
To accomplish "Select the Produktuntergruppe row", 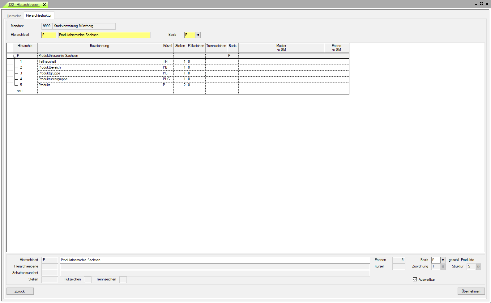I will 53,79.
